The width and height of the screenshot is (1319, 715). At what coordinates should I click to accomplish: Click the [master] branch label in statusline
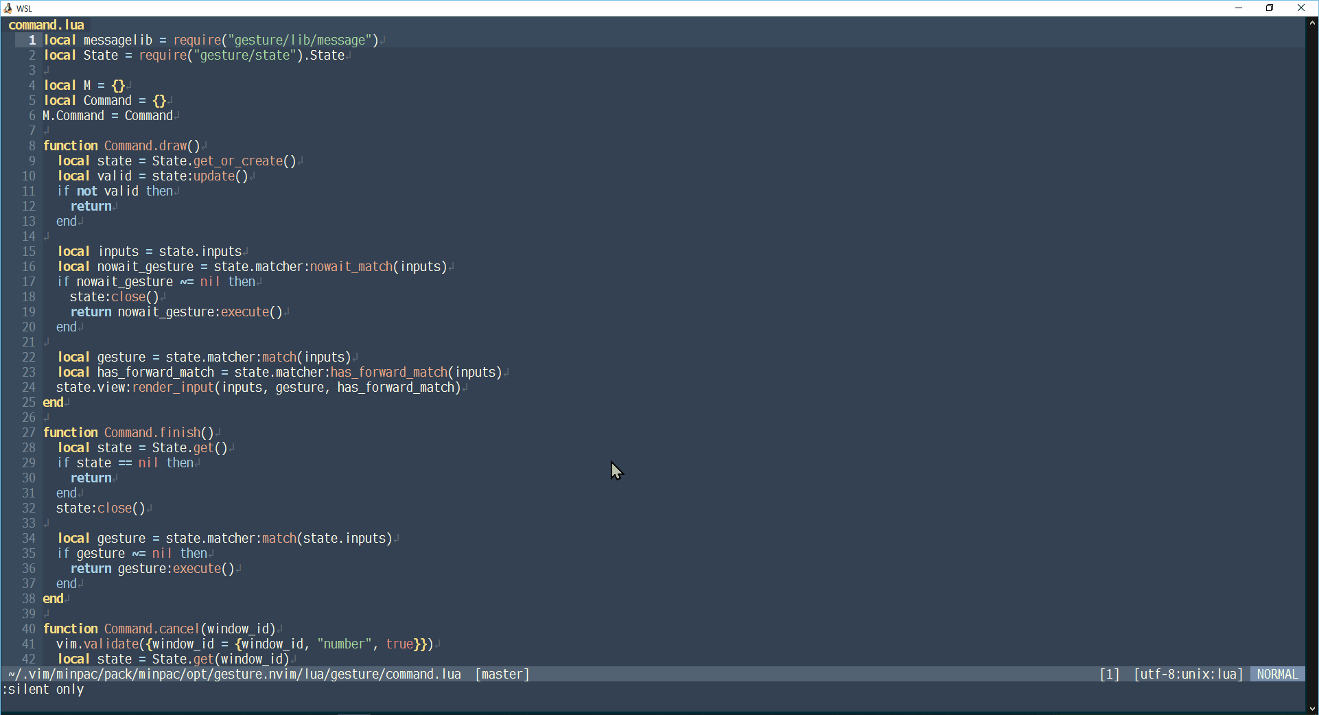502,675
